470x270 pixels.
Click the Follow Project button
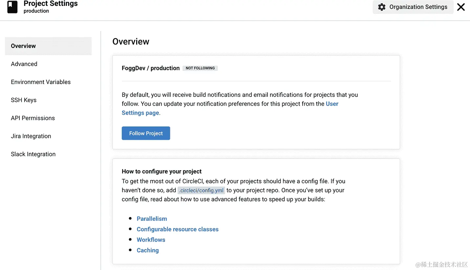(146, 133)
